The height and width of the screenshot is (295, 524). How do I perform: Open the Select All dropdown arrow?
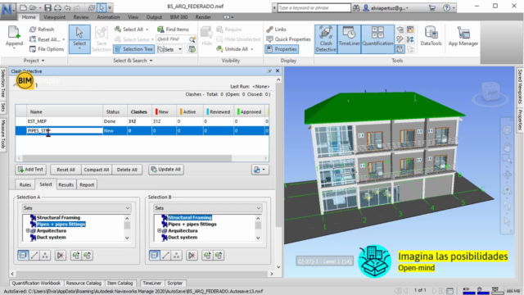147,29
